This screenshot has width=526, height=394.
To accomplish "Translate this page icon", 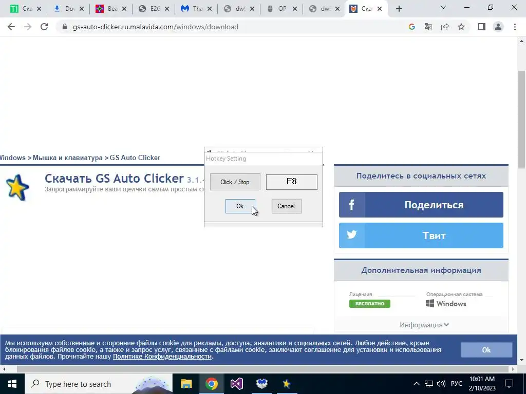I will point(428,27).
